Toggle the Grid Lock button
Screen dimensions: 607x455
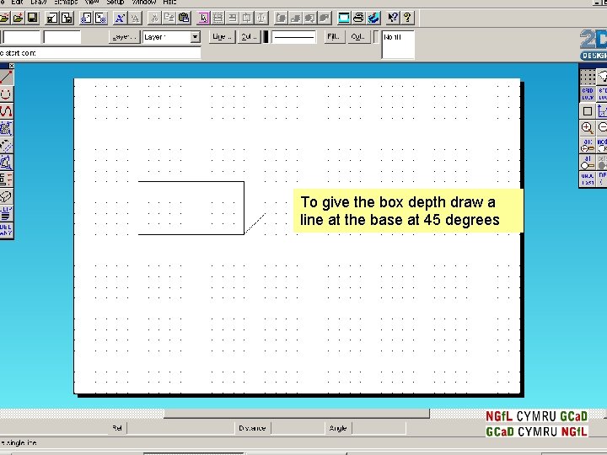click(588, 94)
